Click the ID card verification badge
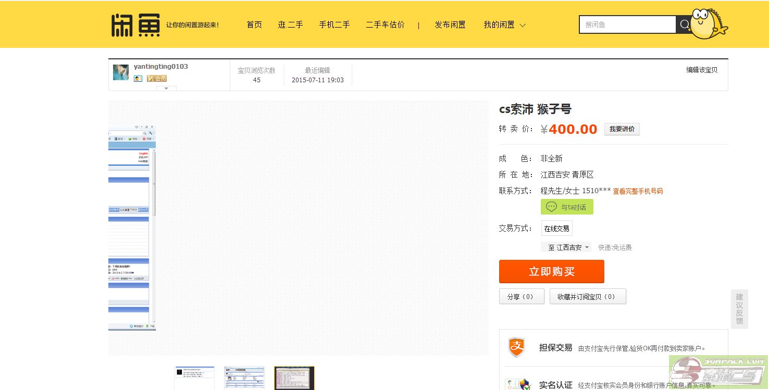Screen dimensions: 769x390 coord(138,78)
